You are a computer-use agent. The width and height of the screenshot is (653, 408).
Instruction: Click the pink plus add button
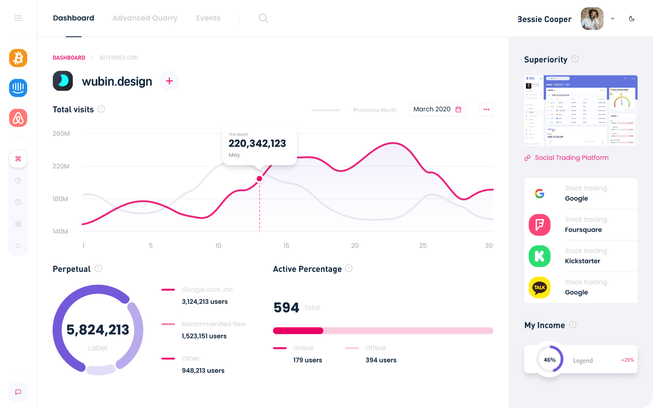[x=169, y=81]
